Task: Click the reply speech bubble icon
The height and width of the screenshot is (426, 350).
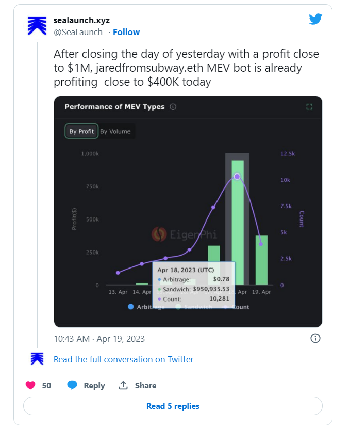Action: 72,385
